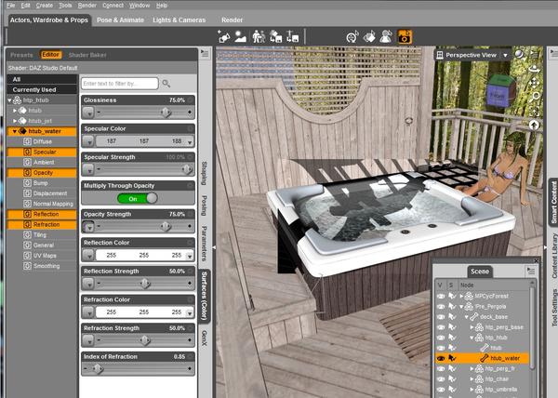Open the Connect menu
This screenshot has width=558, height=398.
113,6
